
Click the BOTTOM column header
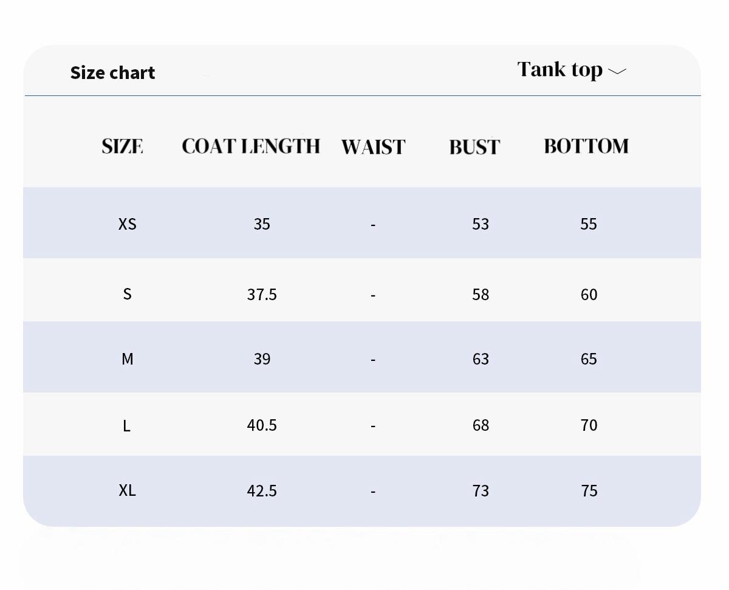coord(586,146)
